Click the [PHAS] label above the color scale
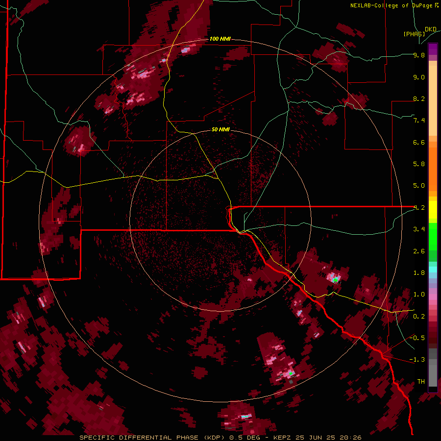Image resolution: width=441 pixels, height=441 pixels. tap(414, 34)
